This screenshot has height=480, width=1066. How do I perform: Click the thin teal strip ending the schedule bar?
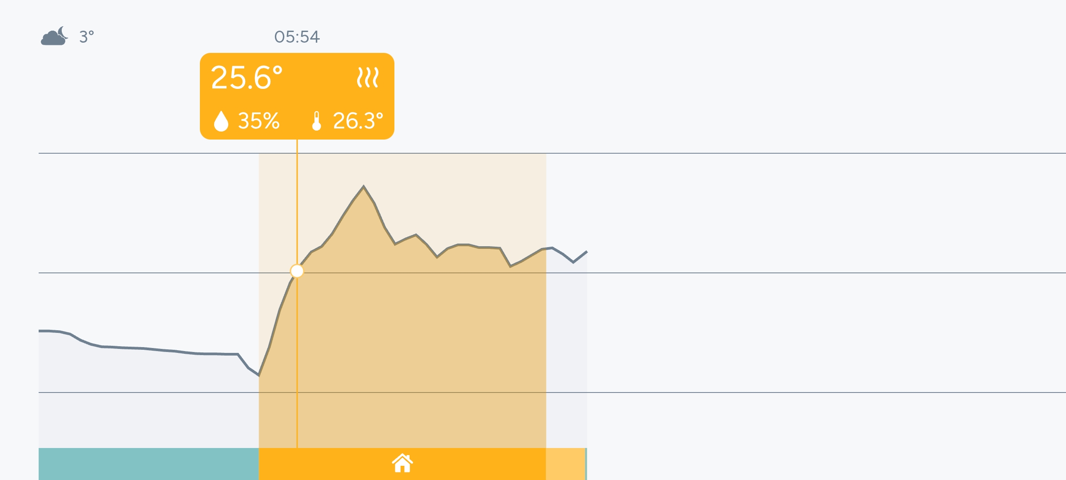[x=586, y=464]
